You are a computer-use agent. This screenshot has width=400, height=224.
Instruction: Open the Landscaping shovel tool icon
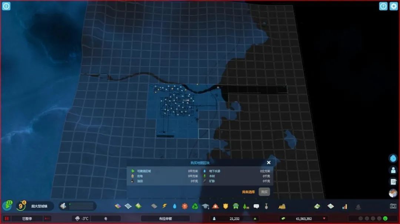click(266, 206)
